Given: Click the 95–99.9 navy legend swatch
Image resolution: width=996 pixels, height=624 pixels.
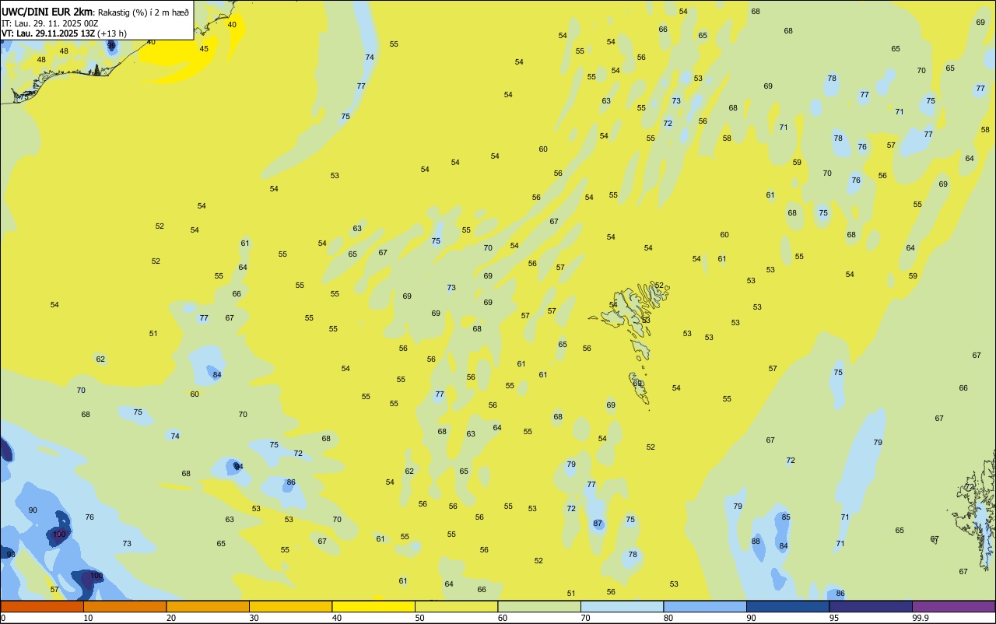Looking at the screenshot, I should (871, 606).
